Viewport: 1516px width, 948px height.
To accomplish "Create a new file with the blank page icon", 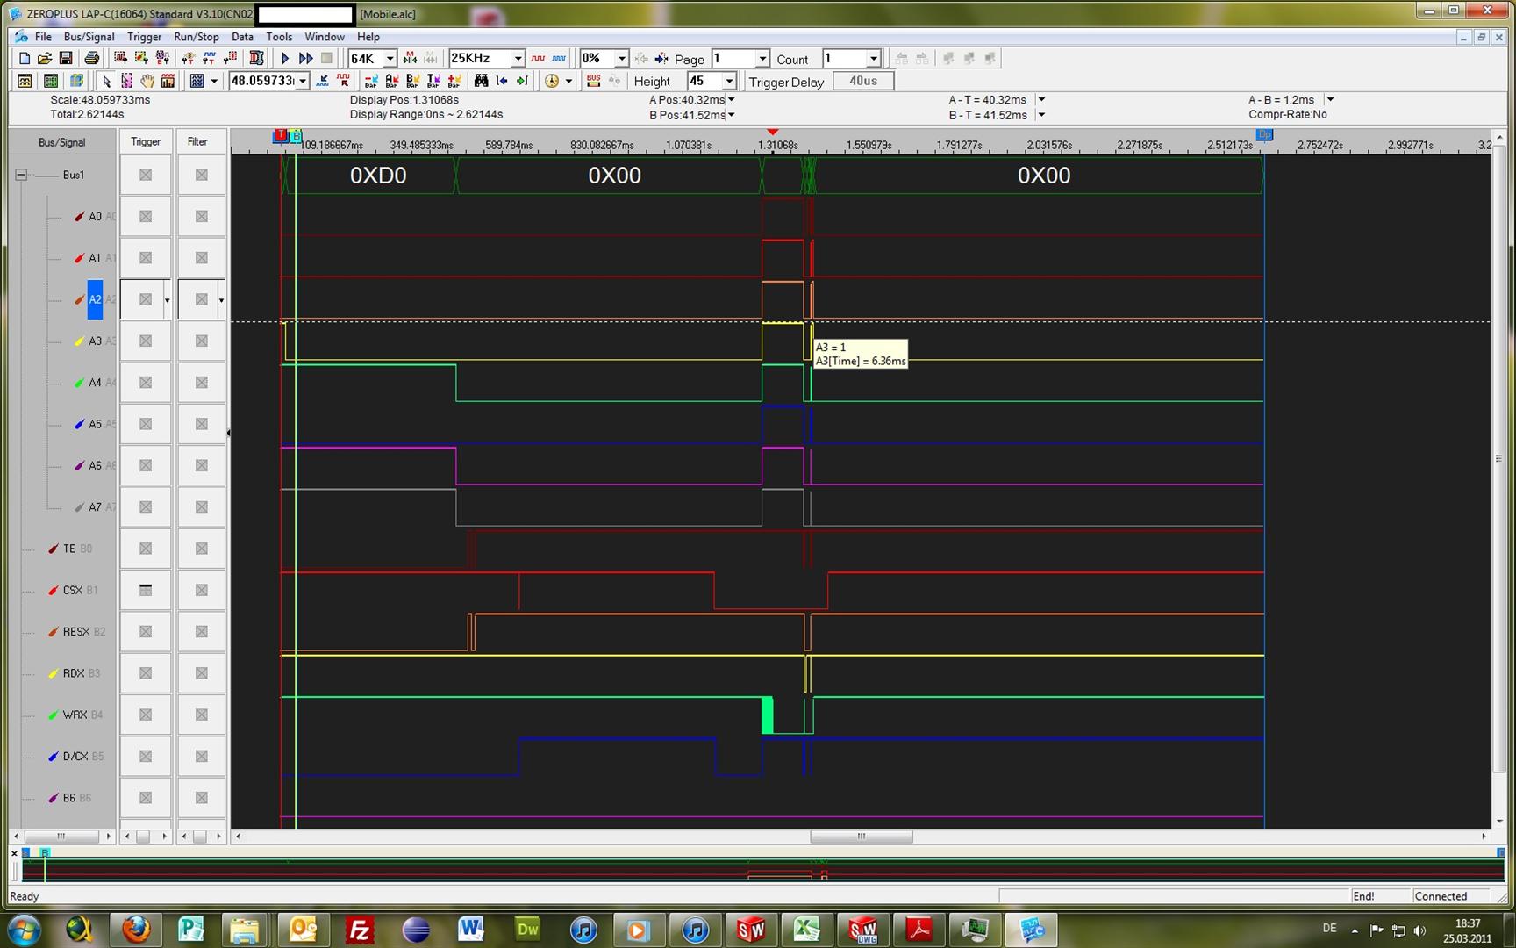I will point(25,58).
